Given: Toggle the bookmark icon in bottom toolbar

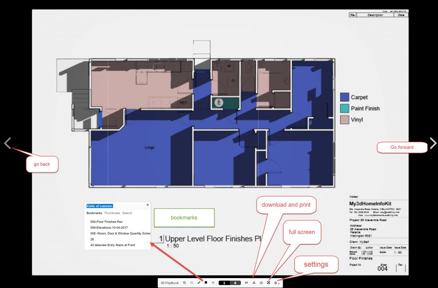Looking at the screenshot, I should pyautogui.click(x=206, y=283).
